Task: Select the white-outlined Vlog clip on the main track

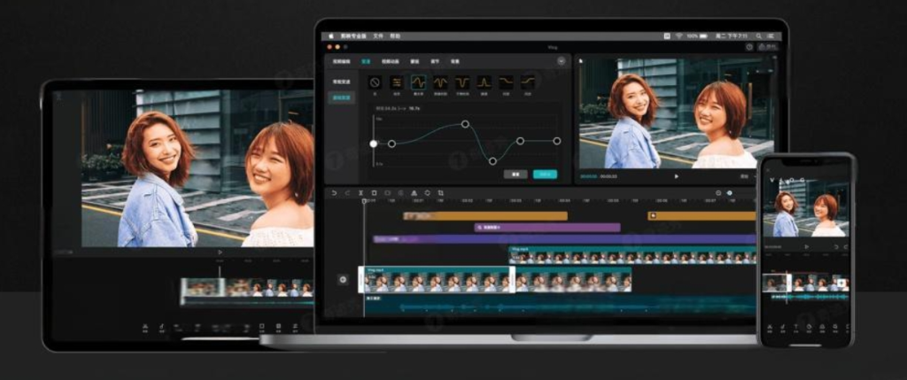Action: tap(437, 279)
